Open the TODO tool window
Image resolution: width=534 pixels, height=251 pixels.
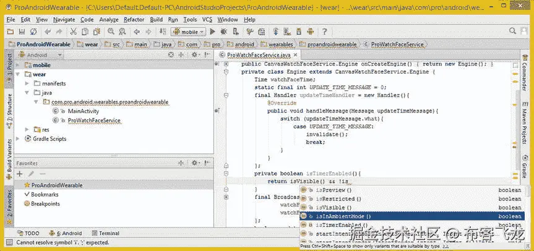click(x=28, y=233)
